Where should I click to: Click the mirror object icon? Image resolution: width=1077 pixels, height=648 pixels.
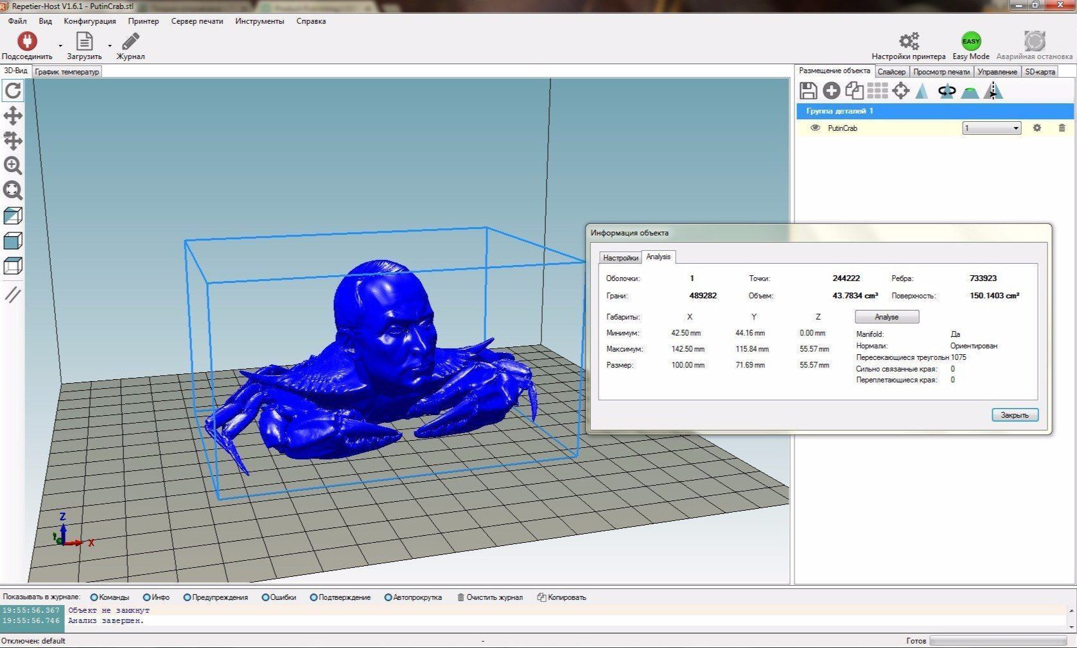[x=994, y=91]
